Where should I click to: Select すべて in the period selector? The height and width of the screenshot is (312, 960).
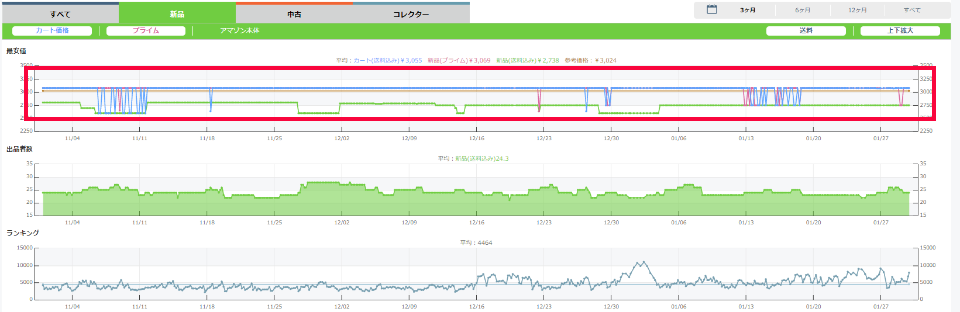911,11
